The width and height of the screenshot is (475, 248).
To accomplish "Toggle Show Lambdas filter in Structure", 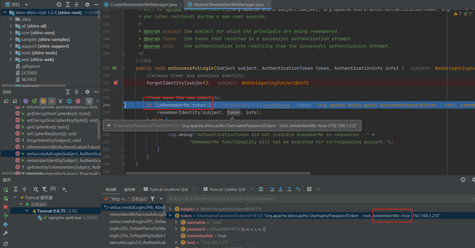I will coord(78,101).
